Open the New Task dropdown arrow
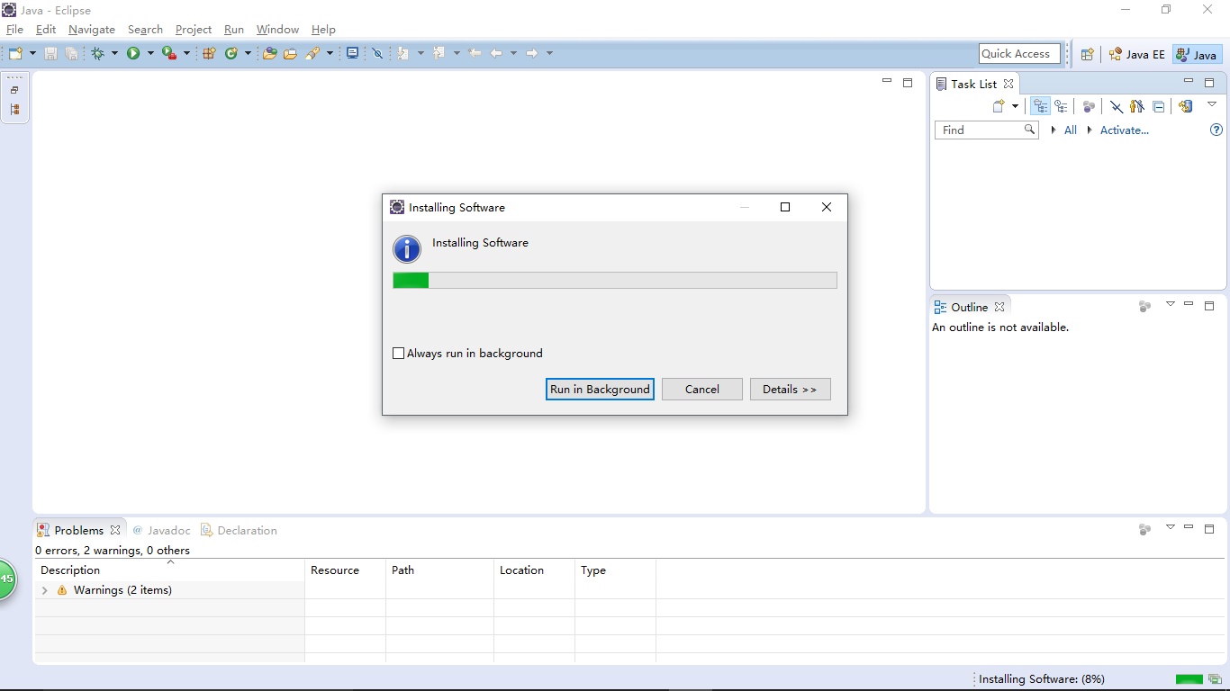 tap(1015, 106)
